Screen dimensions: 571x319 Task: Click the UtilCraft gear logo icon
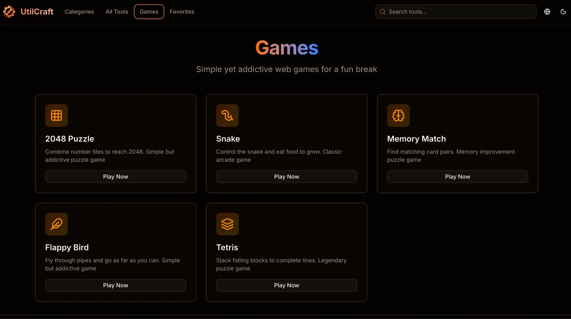click(9, 12)
